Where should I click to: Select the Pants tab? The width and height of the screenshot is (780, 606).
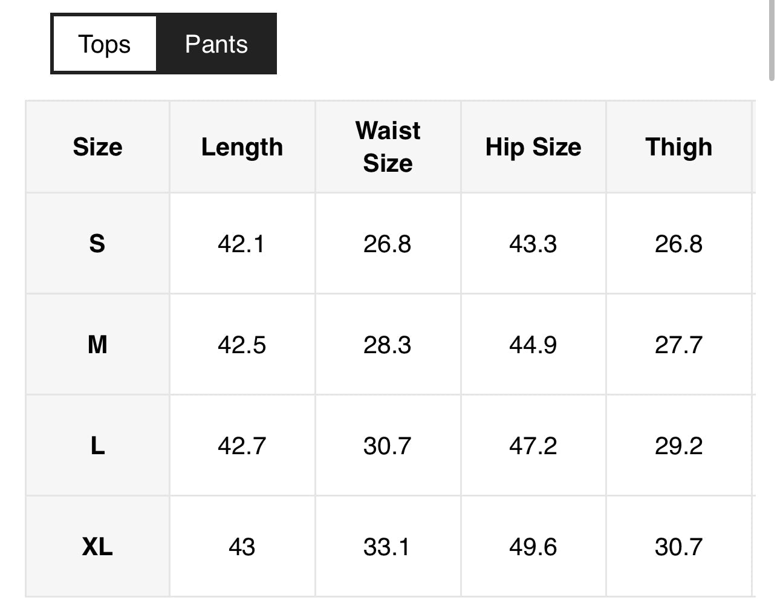click(216, 44)
